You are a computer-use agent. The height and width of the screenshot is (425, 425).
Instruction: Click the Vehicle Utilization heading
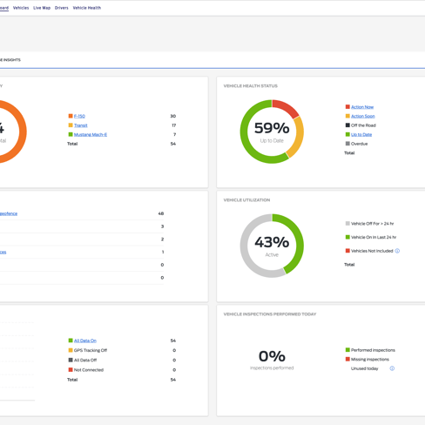(x=246, y=200)
